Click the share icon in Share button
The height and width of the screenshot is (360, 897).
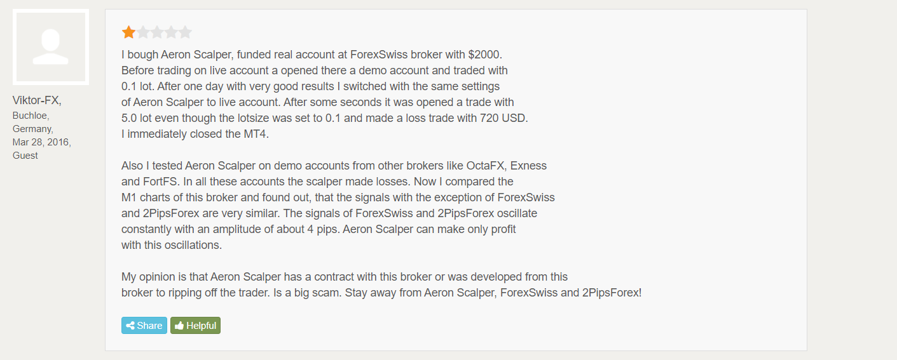click(130, 326)
